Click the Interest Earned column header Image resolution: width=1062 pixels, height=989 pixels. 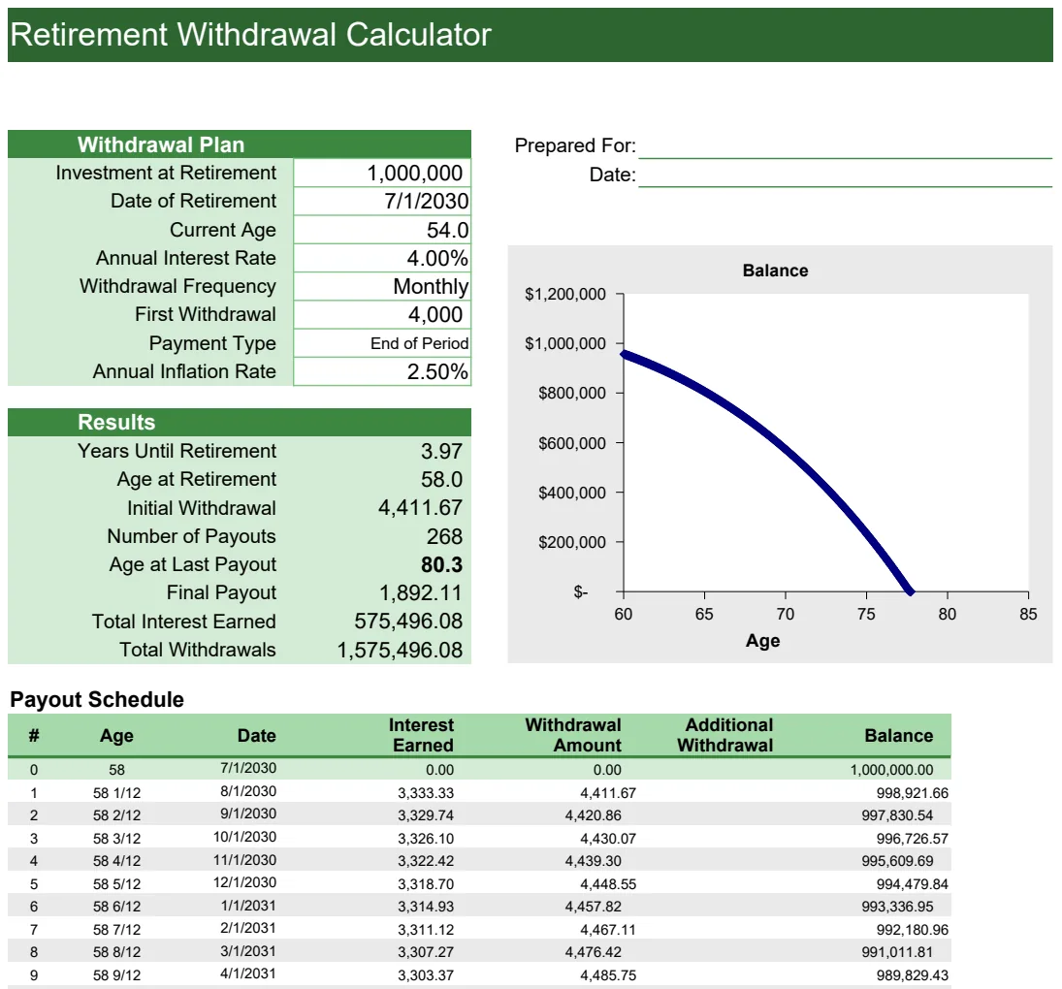[x=421, y=735]
